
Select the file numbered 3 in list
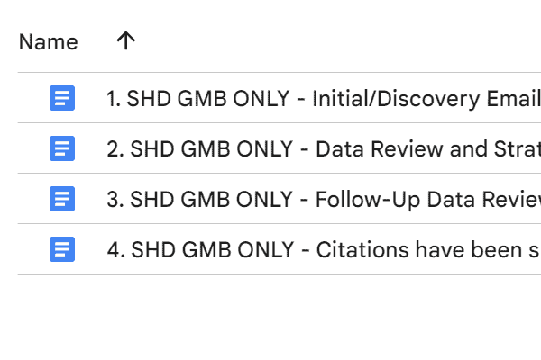coord(270,199)
